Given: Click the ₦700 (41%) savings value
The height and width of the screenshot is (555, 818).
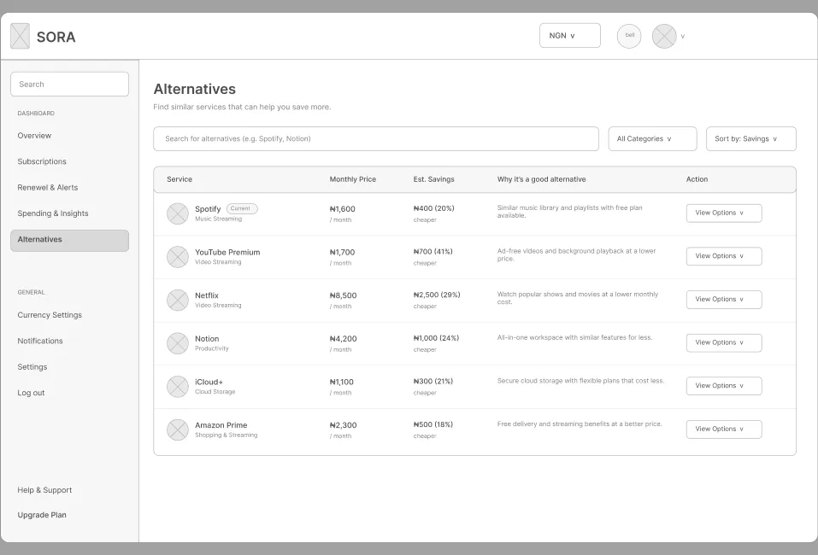Looking at the screenshot, I should tap(433, 252).
